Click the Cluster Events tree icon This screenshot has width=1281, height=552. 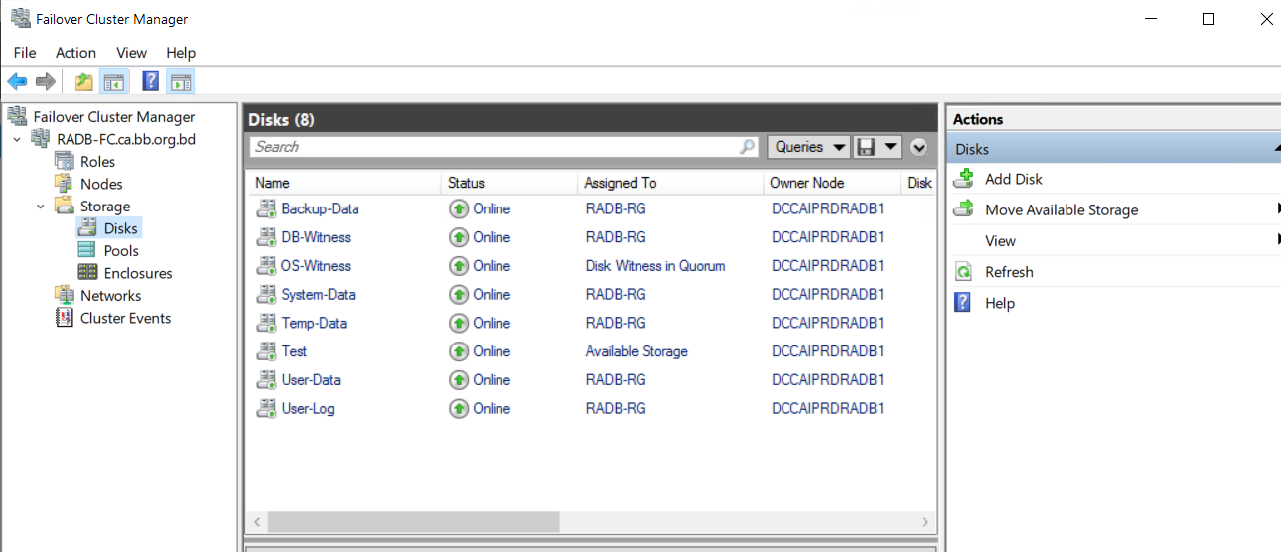65,318
